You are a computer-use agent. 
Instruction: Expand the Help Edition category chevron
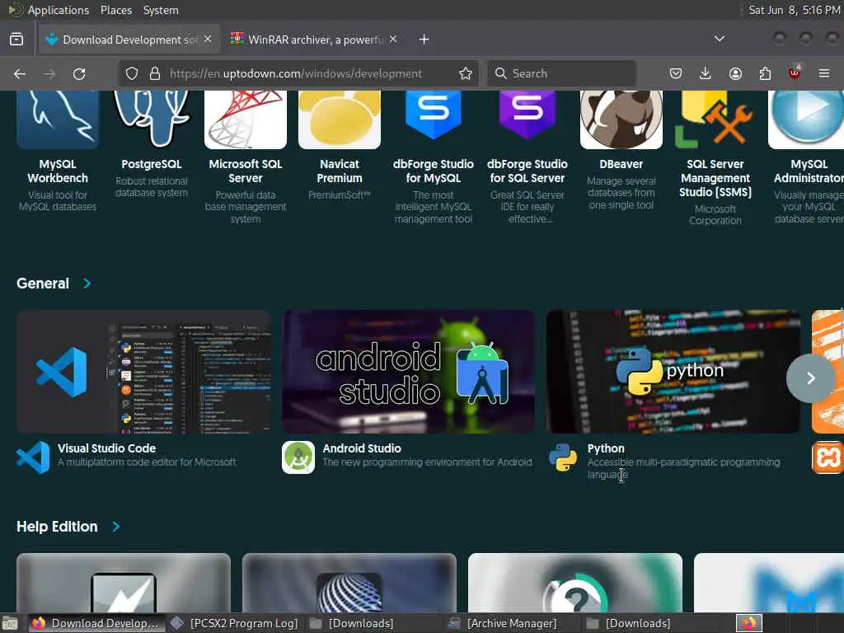pos(115,527)
